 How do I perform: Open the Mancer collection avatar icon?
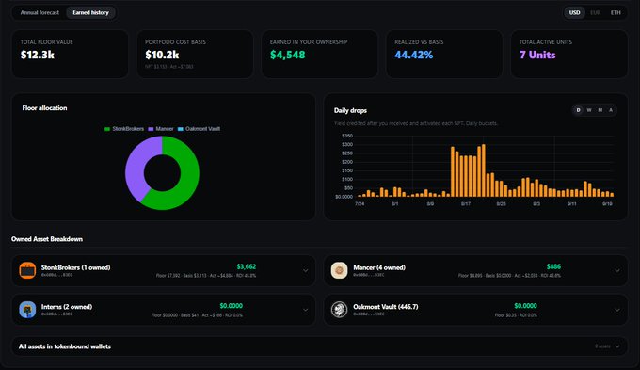[339, 270]
